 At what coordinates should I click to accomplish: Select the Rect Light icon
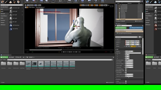[x=11, y=18]
